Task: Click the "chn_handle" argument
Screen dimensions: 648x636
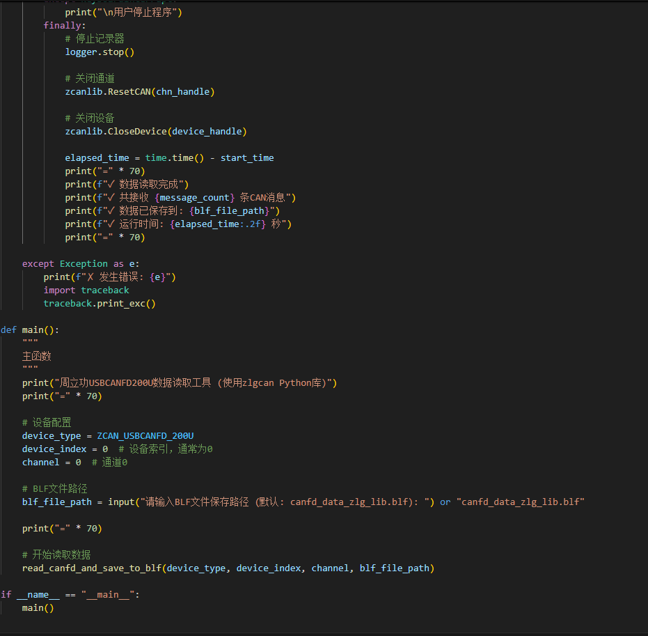Action: tap(183, 92)
